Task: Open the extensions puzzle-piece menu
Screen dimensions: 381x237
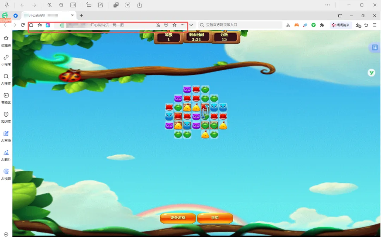Action: [x=322, y=25]
